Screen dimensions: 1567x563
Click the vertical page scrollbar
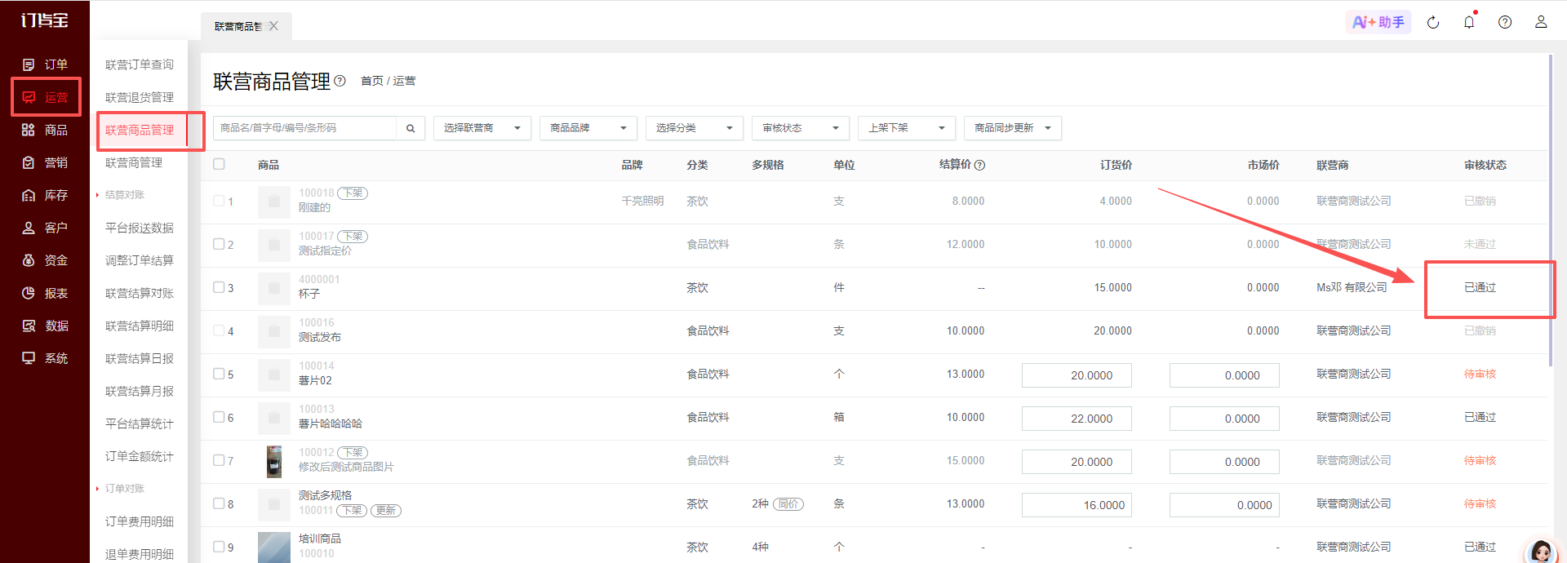[1550, 211]
